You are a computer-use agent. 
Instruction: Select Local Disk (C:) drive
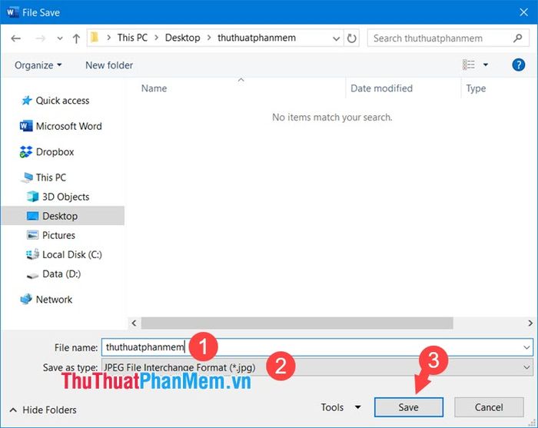pyautogui.click(x=71, y=254)
